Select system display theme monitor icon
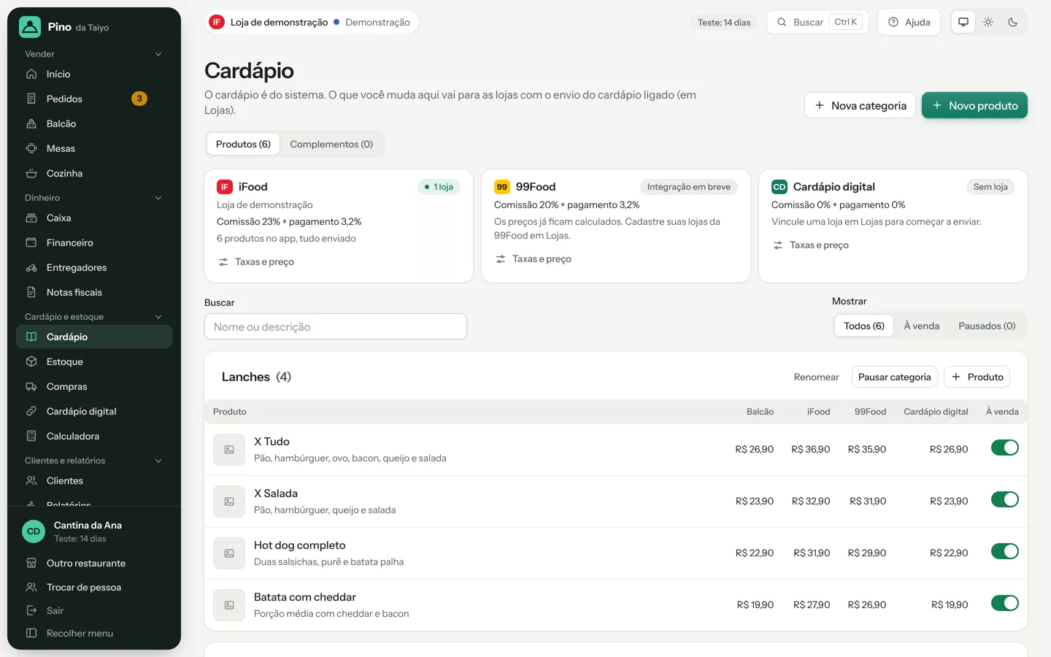 (963, 22)
